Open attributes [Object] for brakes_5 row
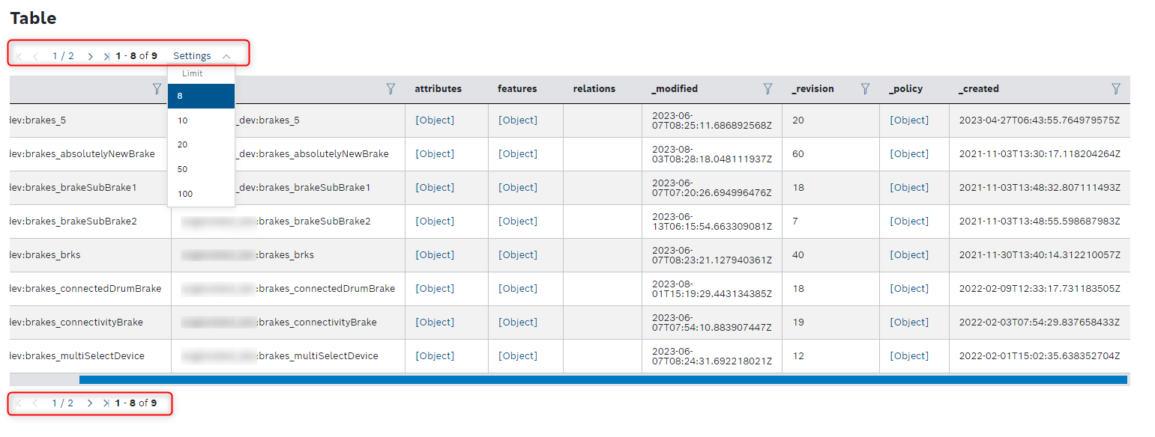Screen dimensions: 1155x437 click(x=435, y=120)
